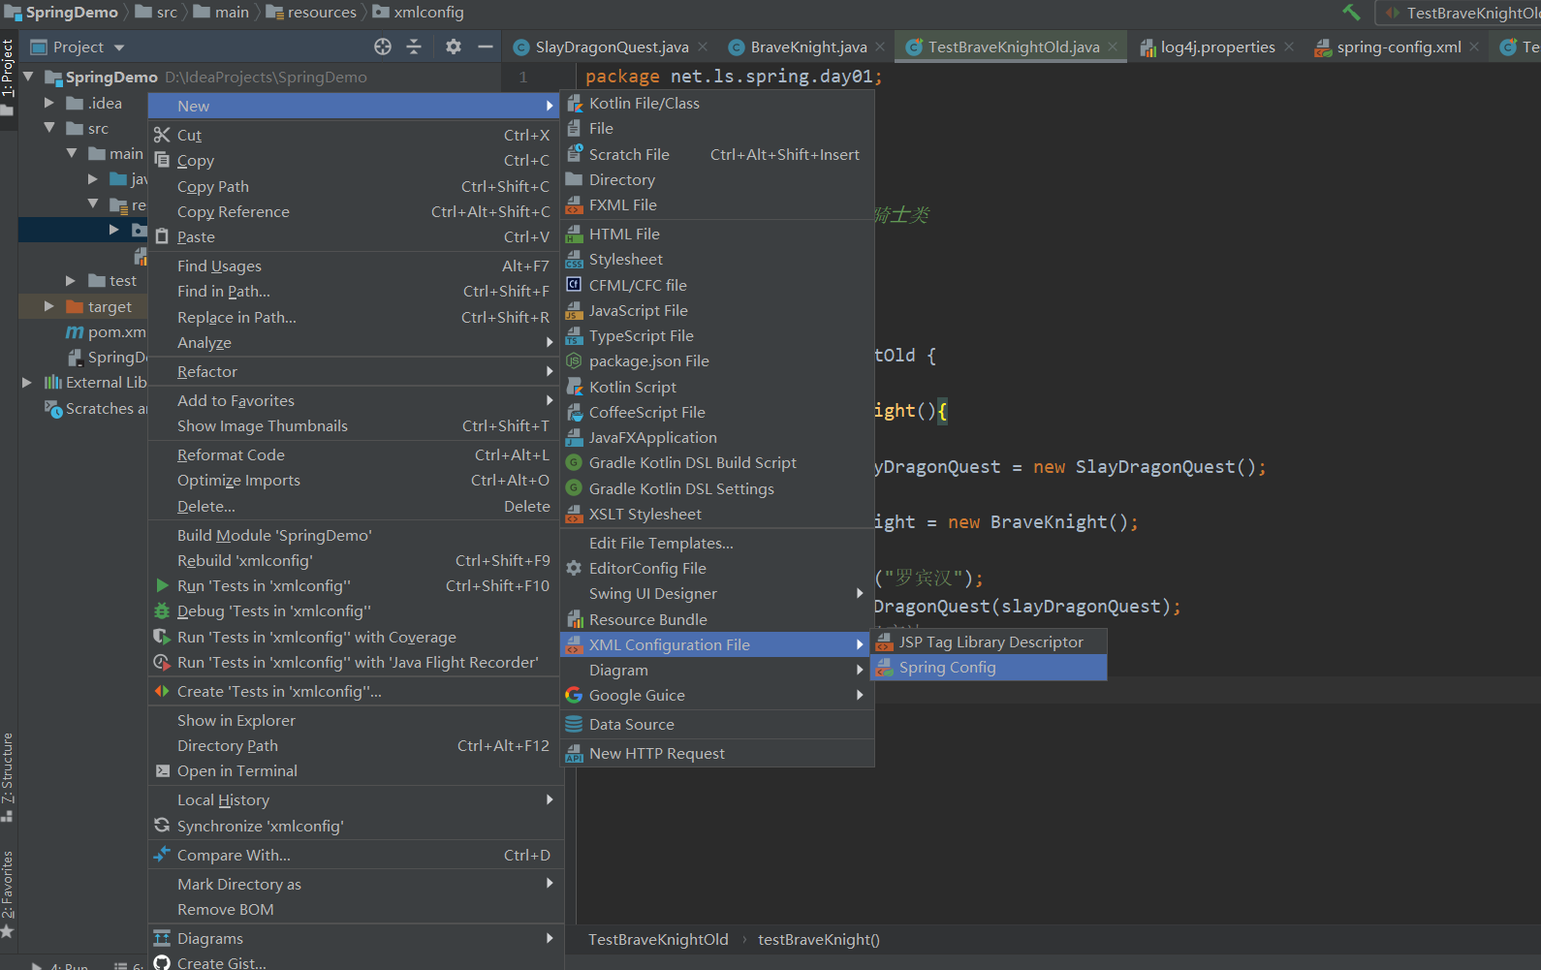Click the Paste clipboard icon
This screenshot has width=1541, height=970.
pos(162,236)
